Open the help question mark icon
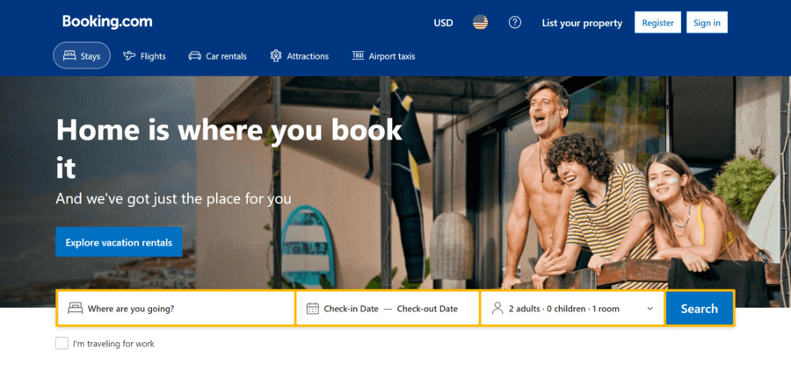The height and width of the screenshot is (371, 791). [x=514, y=22]
